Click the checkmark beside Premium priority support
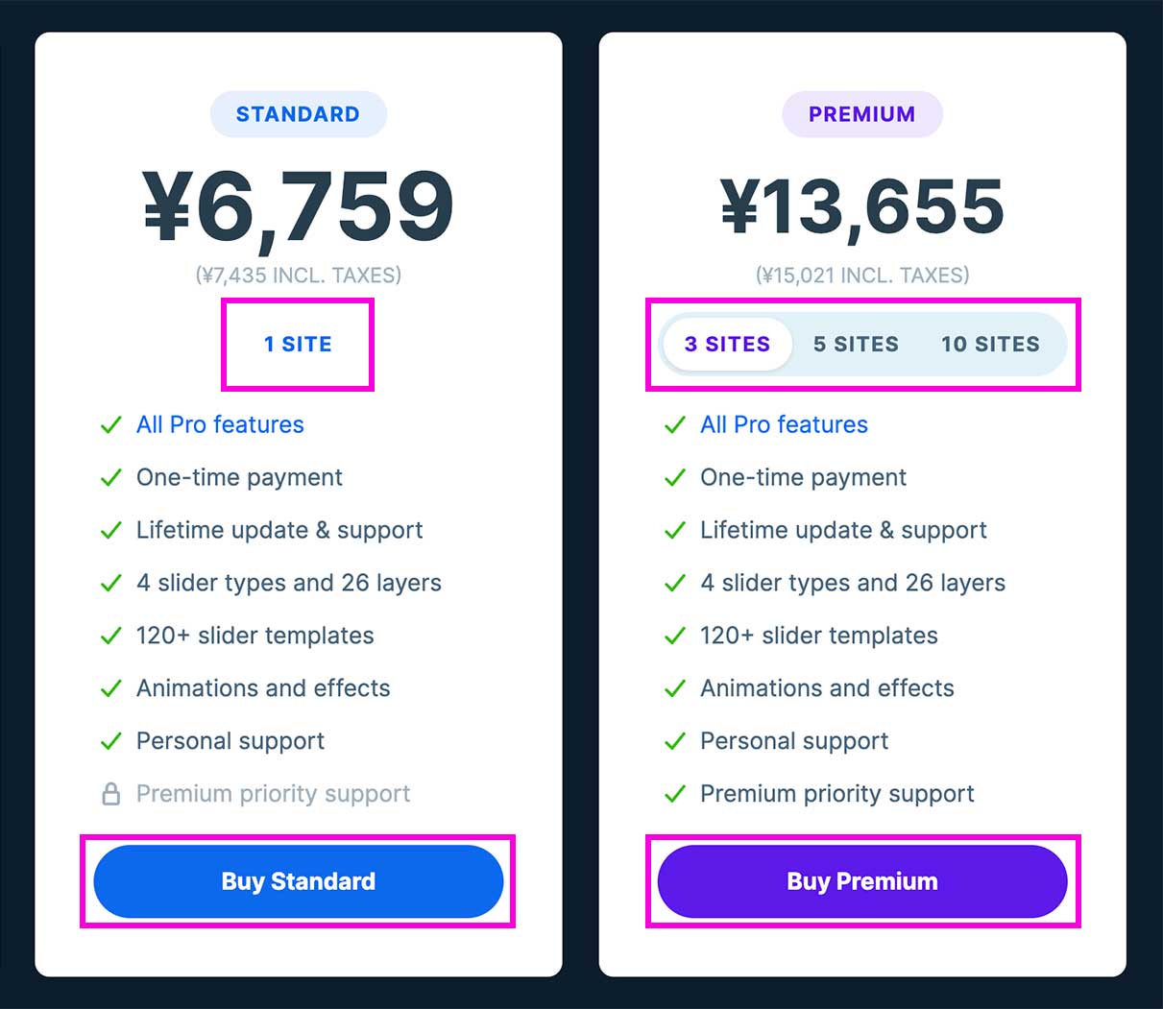 click(x=675, y=794)
